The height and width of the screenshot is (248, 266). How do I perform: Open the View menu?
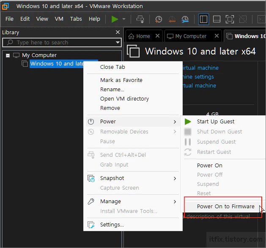coord(42,19)
